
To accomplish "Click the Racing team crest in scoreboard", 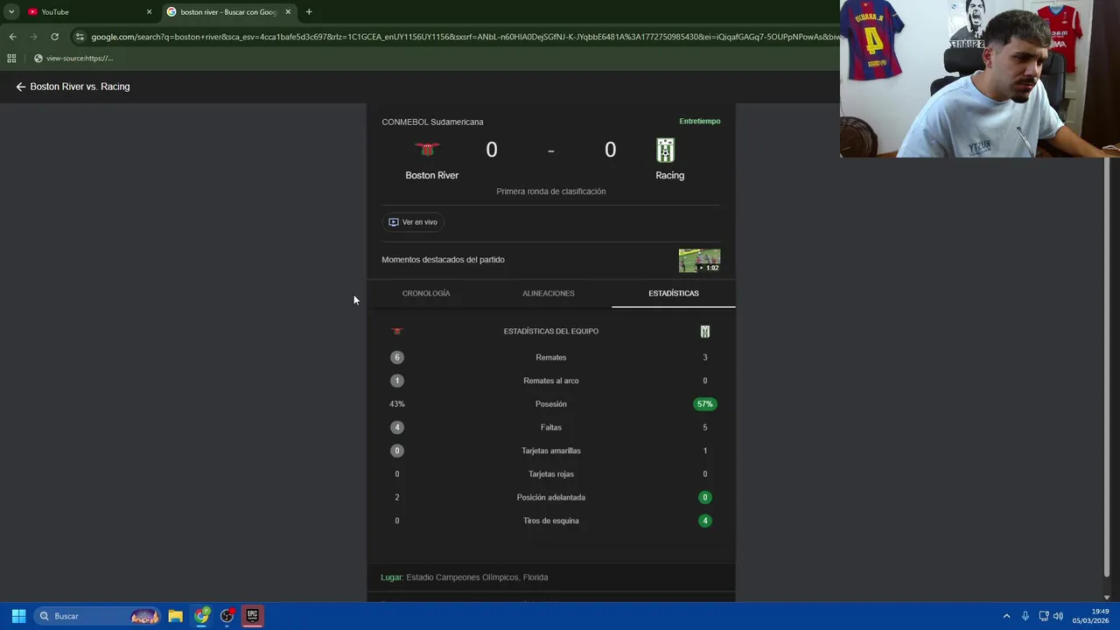I will tap(666, 150).
